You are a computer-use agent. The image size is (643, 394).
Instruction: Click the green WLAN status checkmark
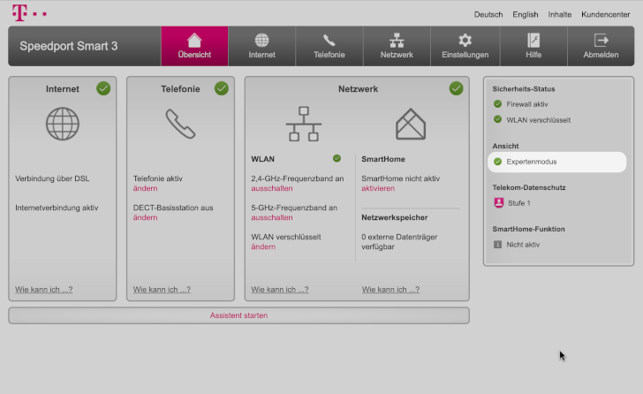coord(337,158)
